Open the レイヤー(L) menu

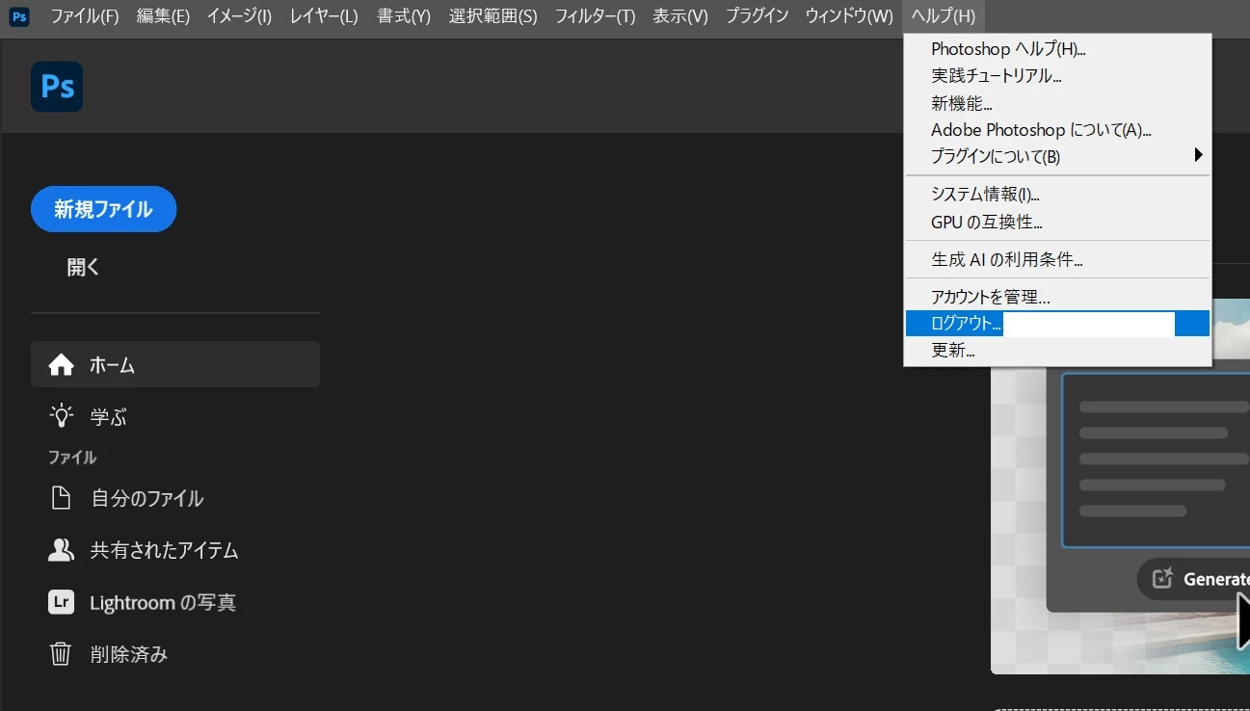(x=324, y=16)
